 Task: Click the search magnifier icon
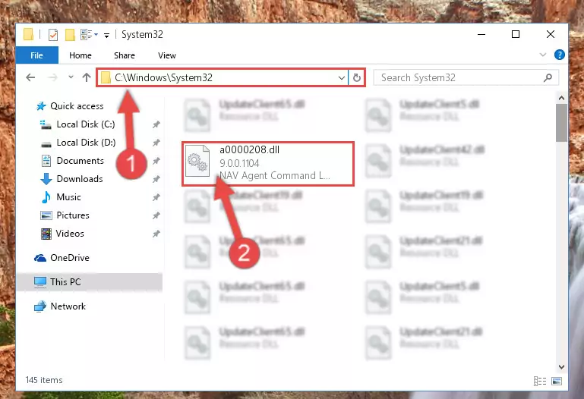pos(548,77)
